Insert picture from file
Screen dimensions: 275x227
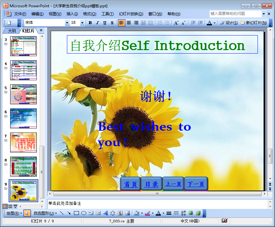[128, 213]
